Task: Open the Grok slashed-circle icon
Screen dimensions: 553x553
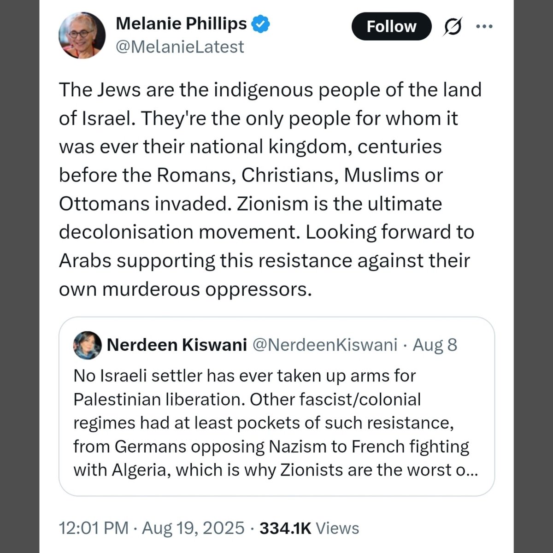Action: [x=452, y=27]
